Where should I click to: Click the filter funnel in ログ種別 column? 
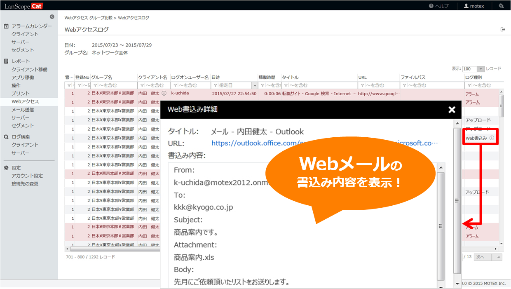tap(469, 85)
